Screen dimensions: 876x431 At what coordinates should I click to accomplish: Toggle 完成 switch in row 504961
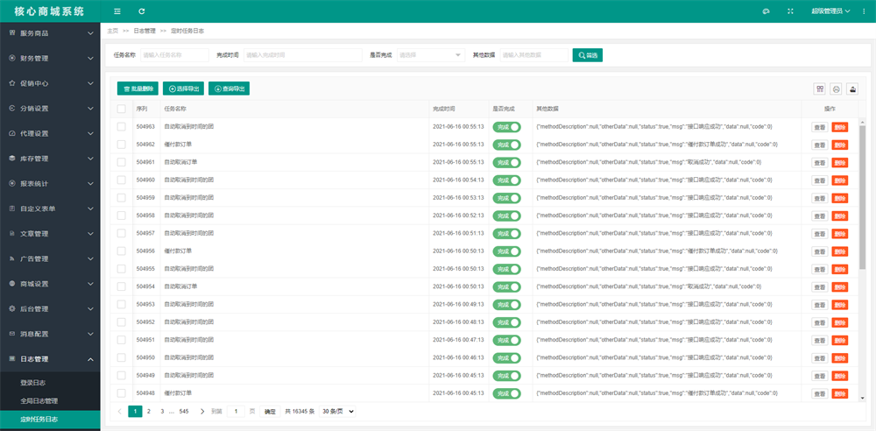506,163
